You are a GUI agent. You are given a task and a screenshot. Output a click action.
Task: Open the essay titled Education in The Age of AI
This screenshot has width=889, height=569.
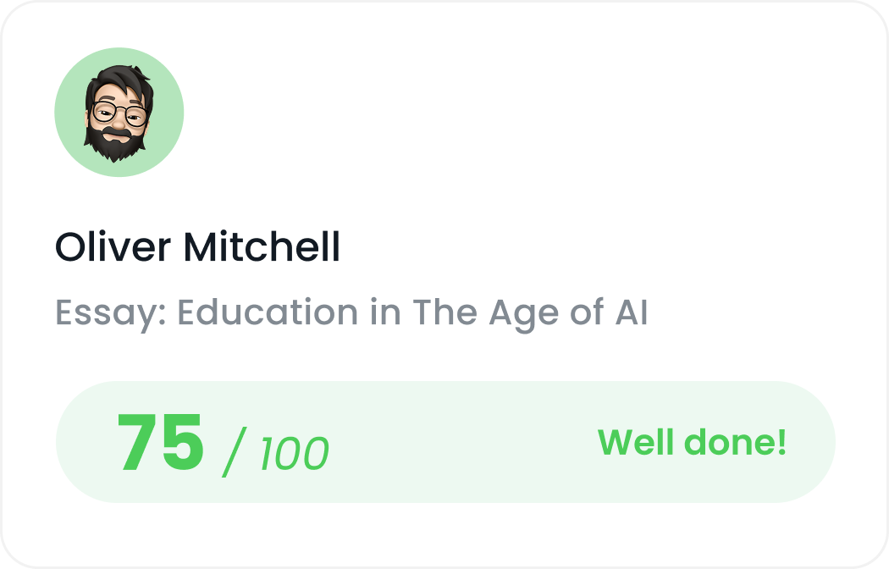coord(351,313)
